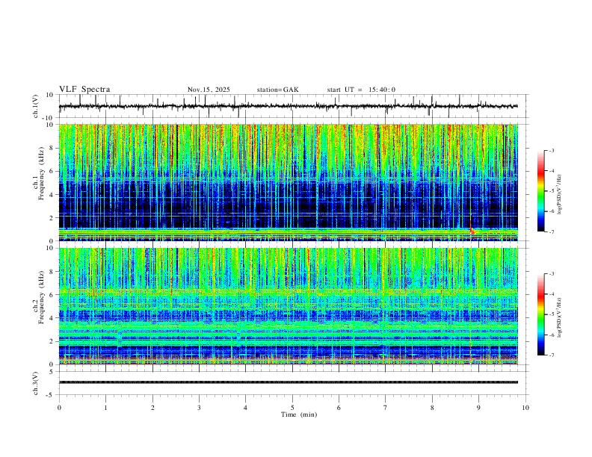Click the ch.2 color scale bar
Screen dimensions: 592x457
(x=541, y=314)
